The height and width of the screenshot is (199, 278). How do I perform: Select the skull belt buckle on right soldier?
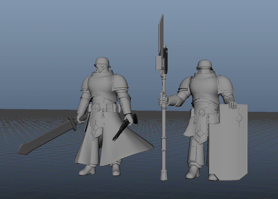[x=201, y=112]
